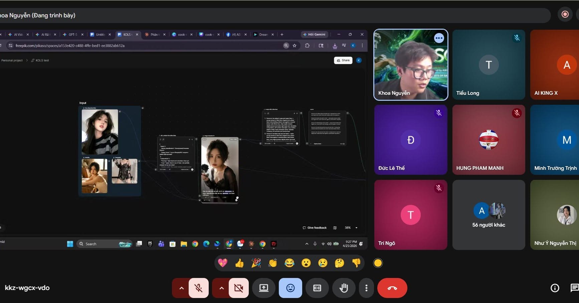Screen dimensions: 579x303
Task: Open meeting details info icon
Action: (555, 288)
